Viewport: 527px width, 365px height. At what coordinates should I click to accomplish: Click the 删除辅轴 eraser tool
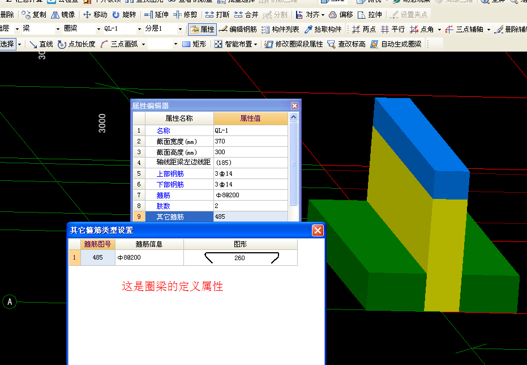point(511,29)
